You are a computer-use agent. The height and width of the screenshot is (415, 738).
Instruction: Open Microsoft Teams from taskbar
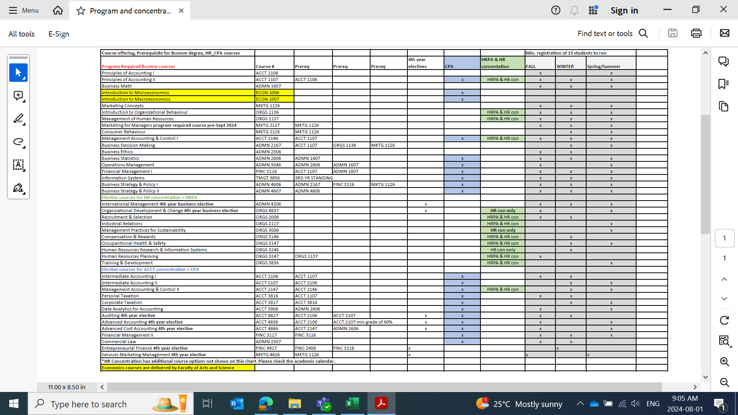[x=324, y=403]
